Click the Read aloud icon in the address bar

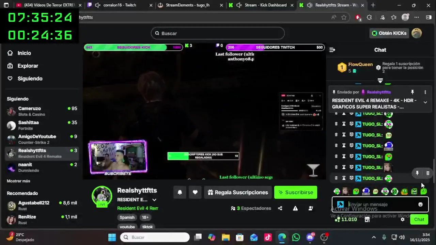(333, 17)
